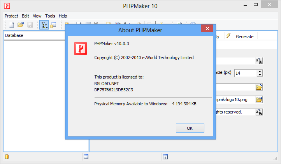Image resolution: width=281 pixels, height=164 pixels.
Task: Click the database table toolbar icon
Action: [x=53, y=25]
